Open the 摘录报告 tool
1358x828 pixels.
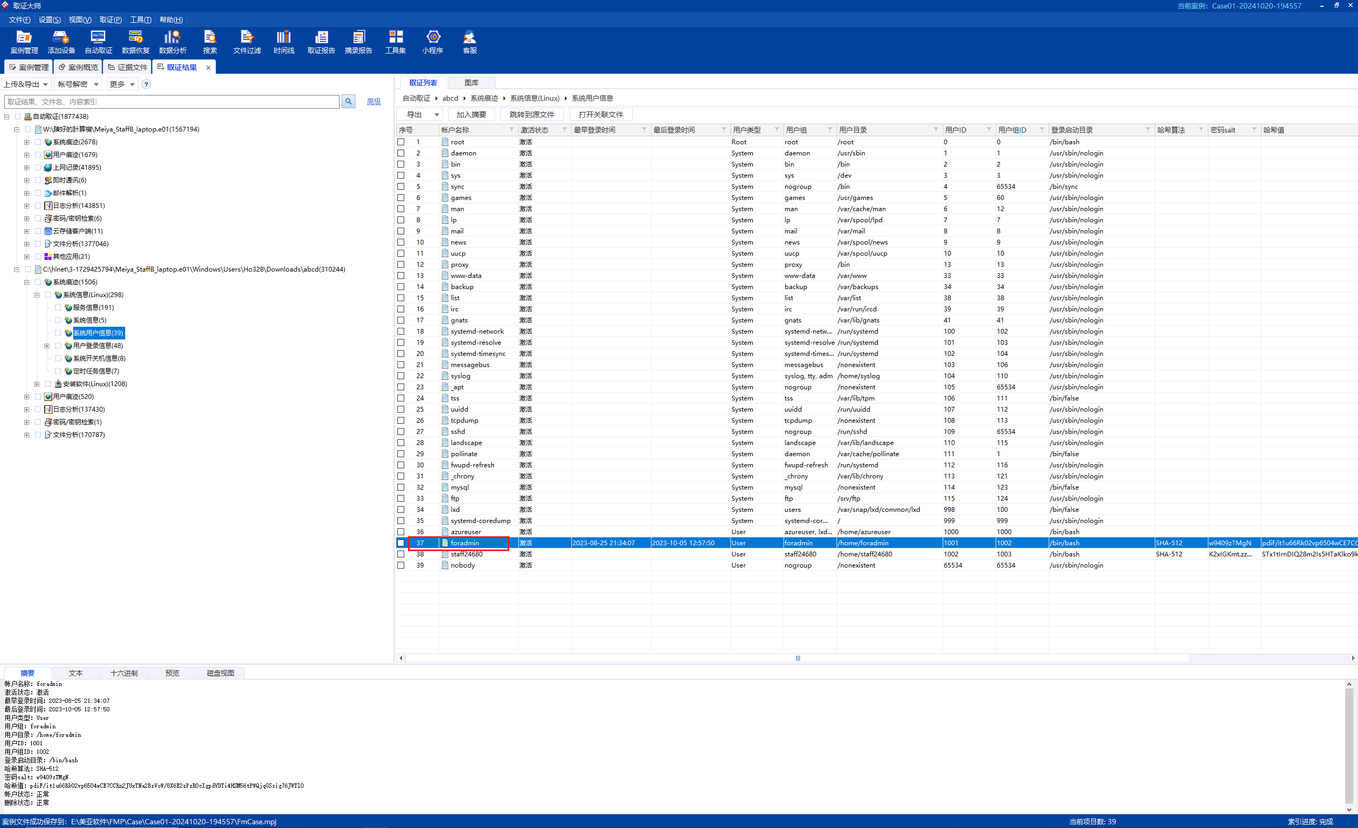358,42
